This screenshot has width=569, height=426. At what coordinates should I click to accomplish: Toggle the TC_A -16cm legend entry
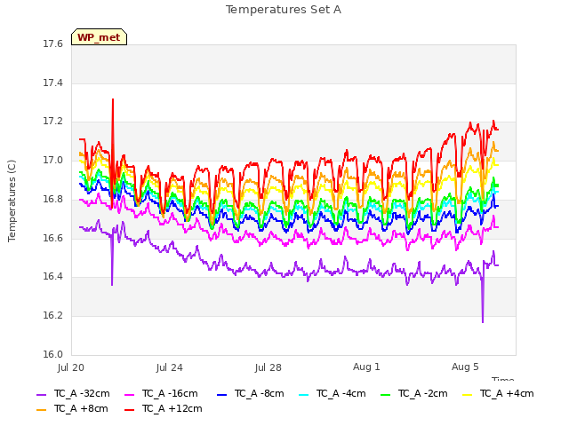tap(161, 394)
